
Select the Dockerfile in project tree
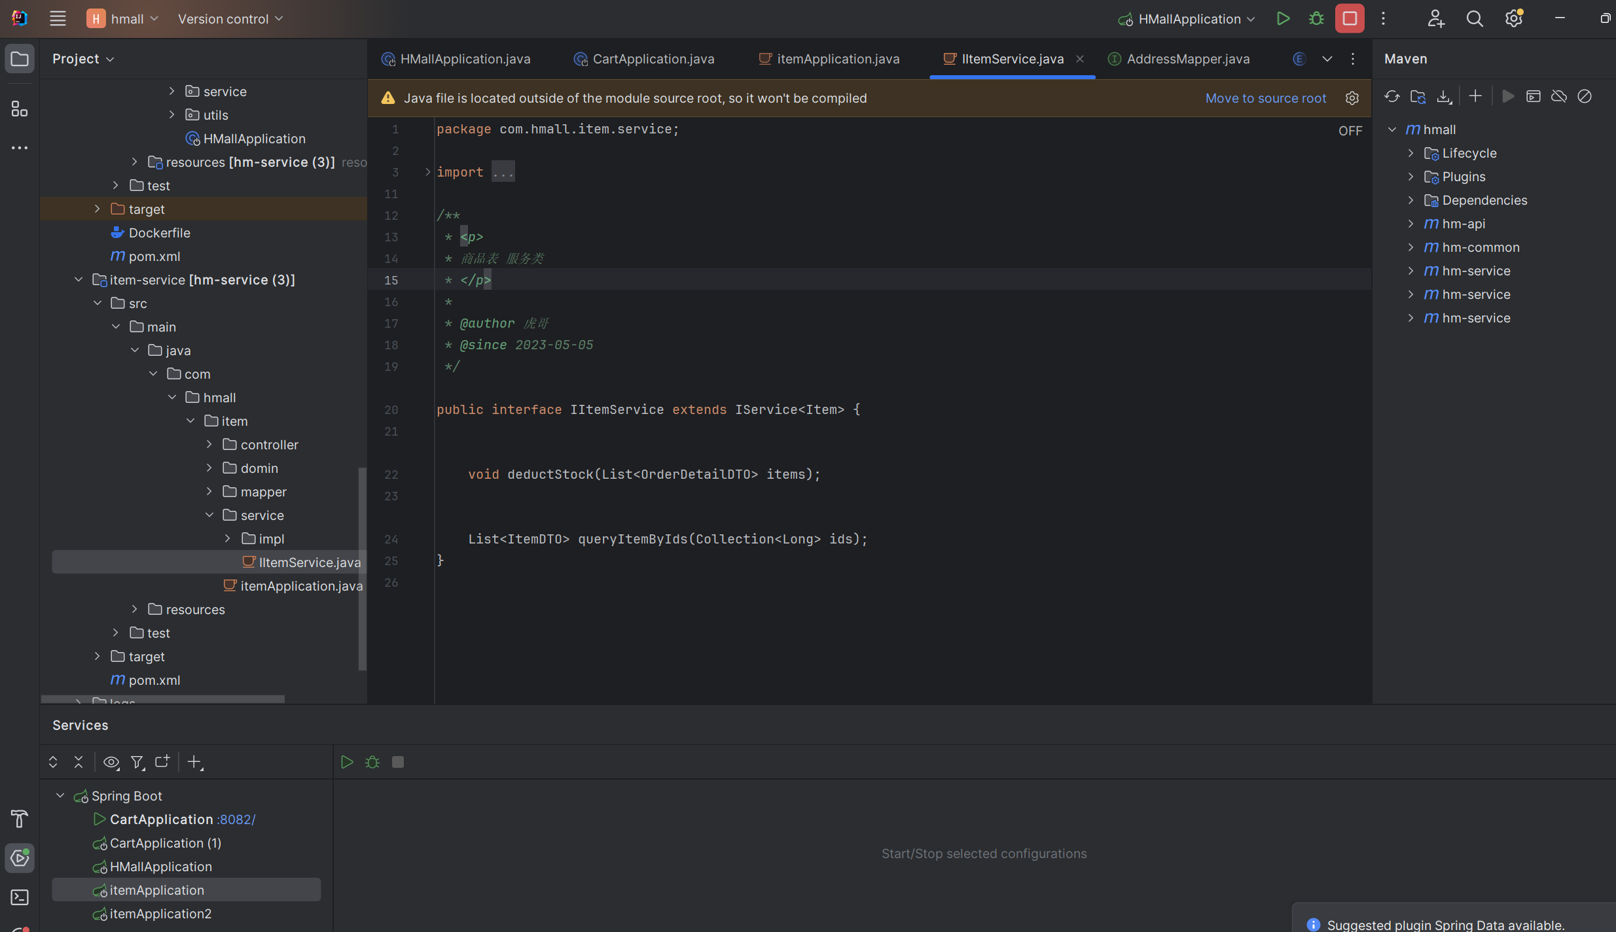click(x=151, y=233)
